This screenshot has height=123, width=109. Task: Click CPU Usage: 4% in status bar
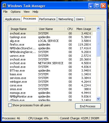click(x=38, y=118)
